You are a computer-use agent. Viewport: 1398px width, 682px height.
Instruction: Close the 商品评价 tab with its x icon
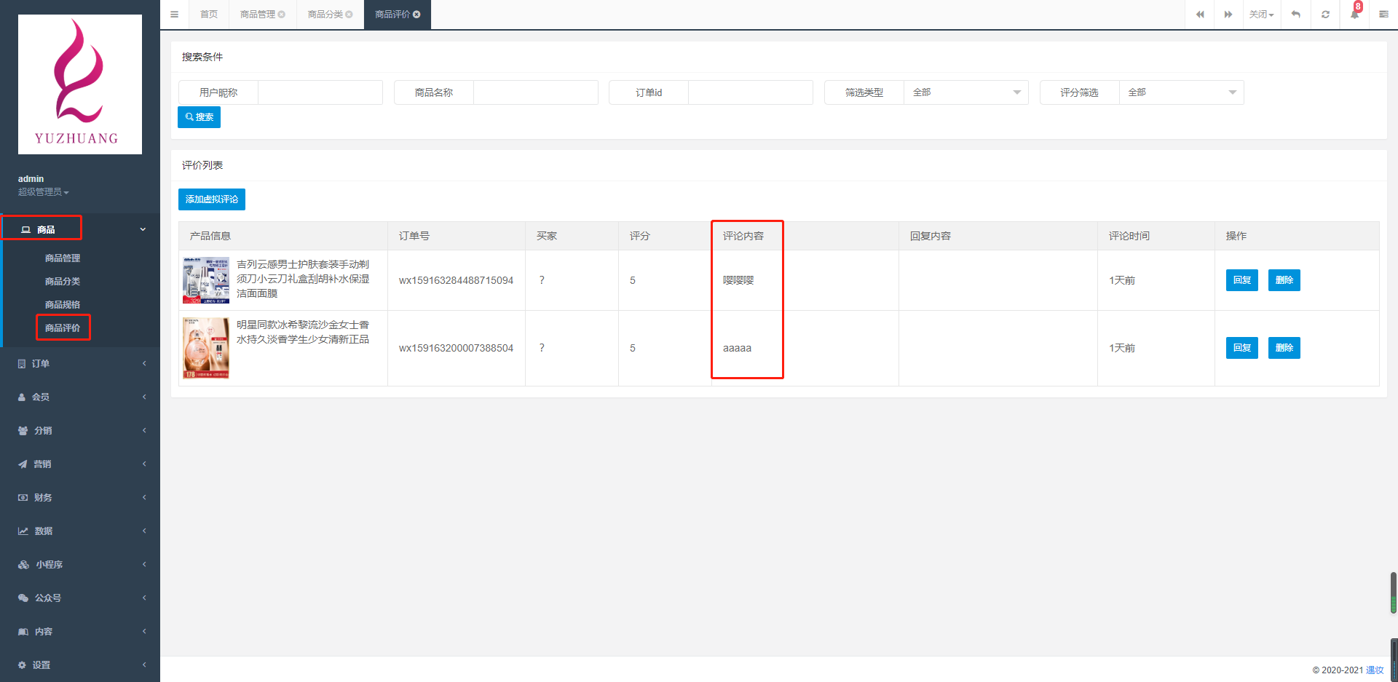tap(416, 15)
